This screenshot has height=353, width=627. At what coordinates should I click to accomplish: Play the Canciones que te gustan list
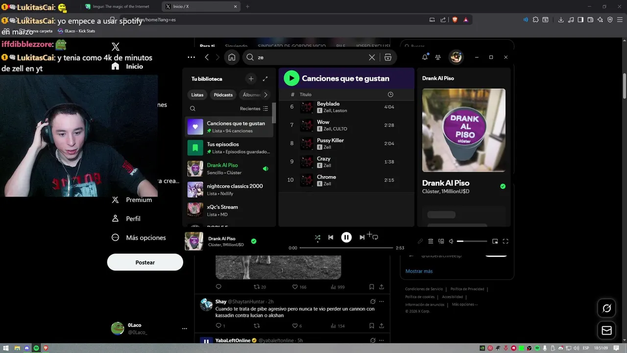291,78
